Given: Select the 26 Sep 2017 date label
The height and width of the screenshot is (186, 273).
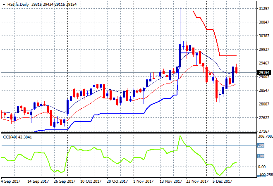Looking at the screenshot, I should pos(65,181).
